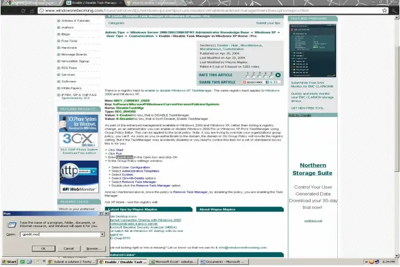Viewport: 400px width, 267px height.
Task: Click the first quick launch icon beside Start
Action: [x=22, y=262]
